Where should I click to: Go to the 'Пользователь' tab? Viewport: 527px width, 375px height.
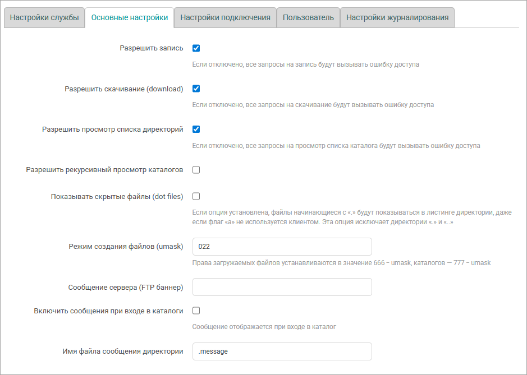tap(308, 17)
